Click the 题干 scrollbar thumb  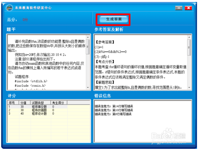(88, 47)
